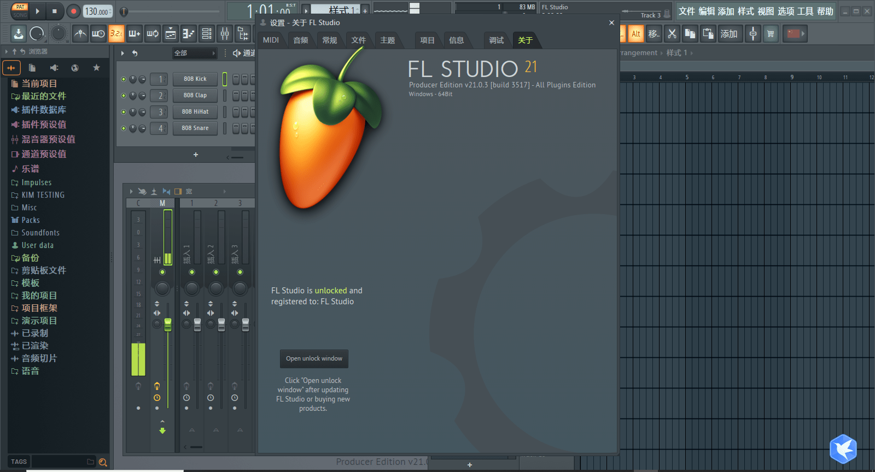The width and height of the screenshot is (875, 472).
Task: Select the browser files tab icon
Action: (x=32, y=68)
